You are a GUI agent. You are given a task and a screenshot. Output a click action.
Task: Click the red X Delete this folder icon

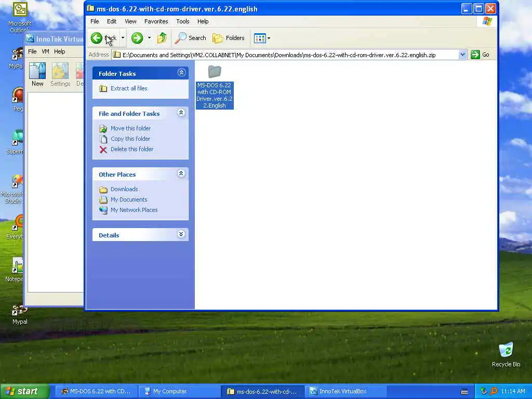pyautogui.click(x=103, y=149)
